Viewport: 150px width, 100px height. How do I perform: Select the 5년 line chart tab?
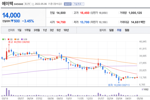point(58,30)
